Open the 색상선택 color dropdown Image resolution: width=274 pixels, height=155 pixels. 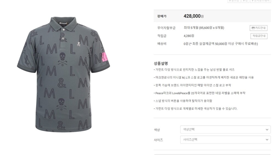(x=226, y=129)
